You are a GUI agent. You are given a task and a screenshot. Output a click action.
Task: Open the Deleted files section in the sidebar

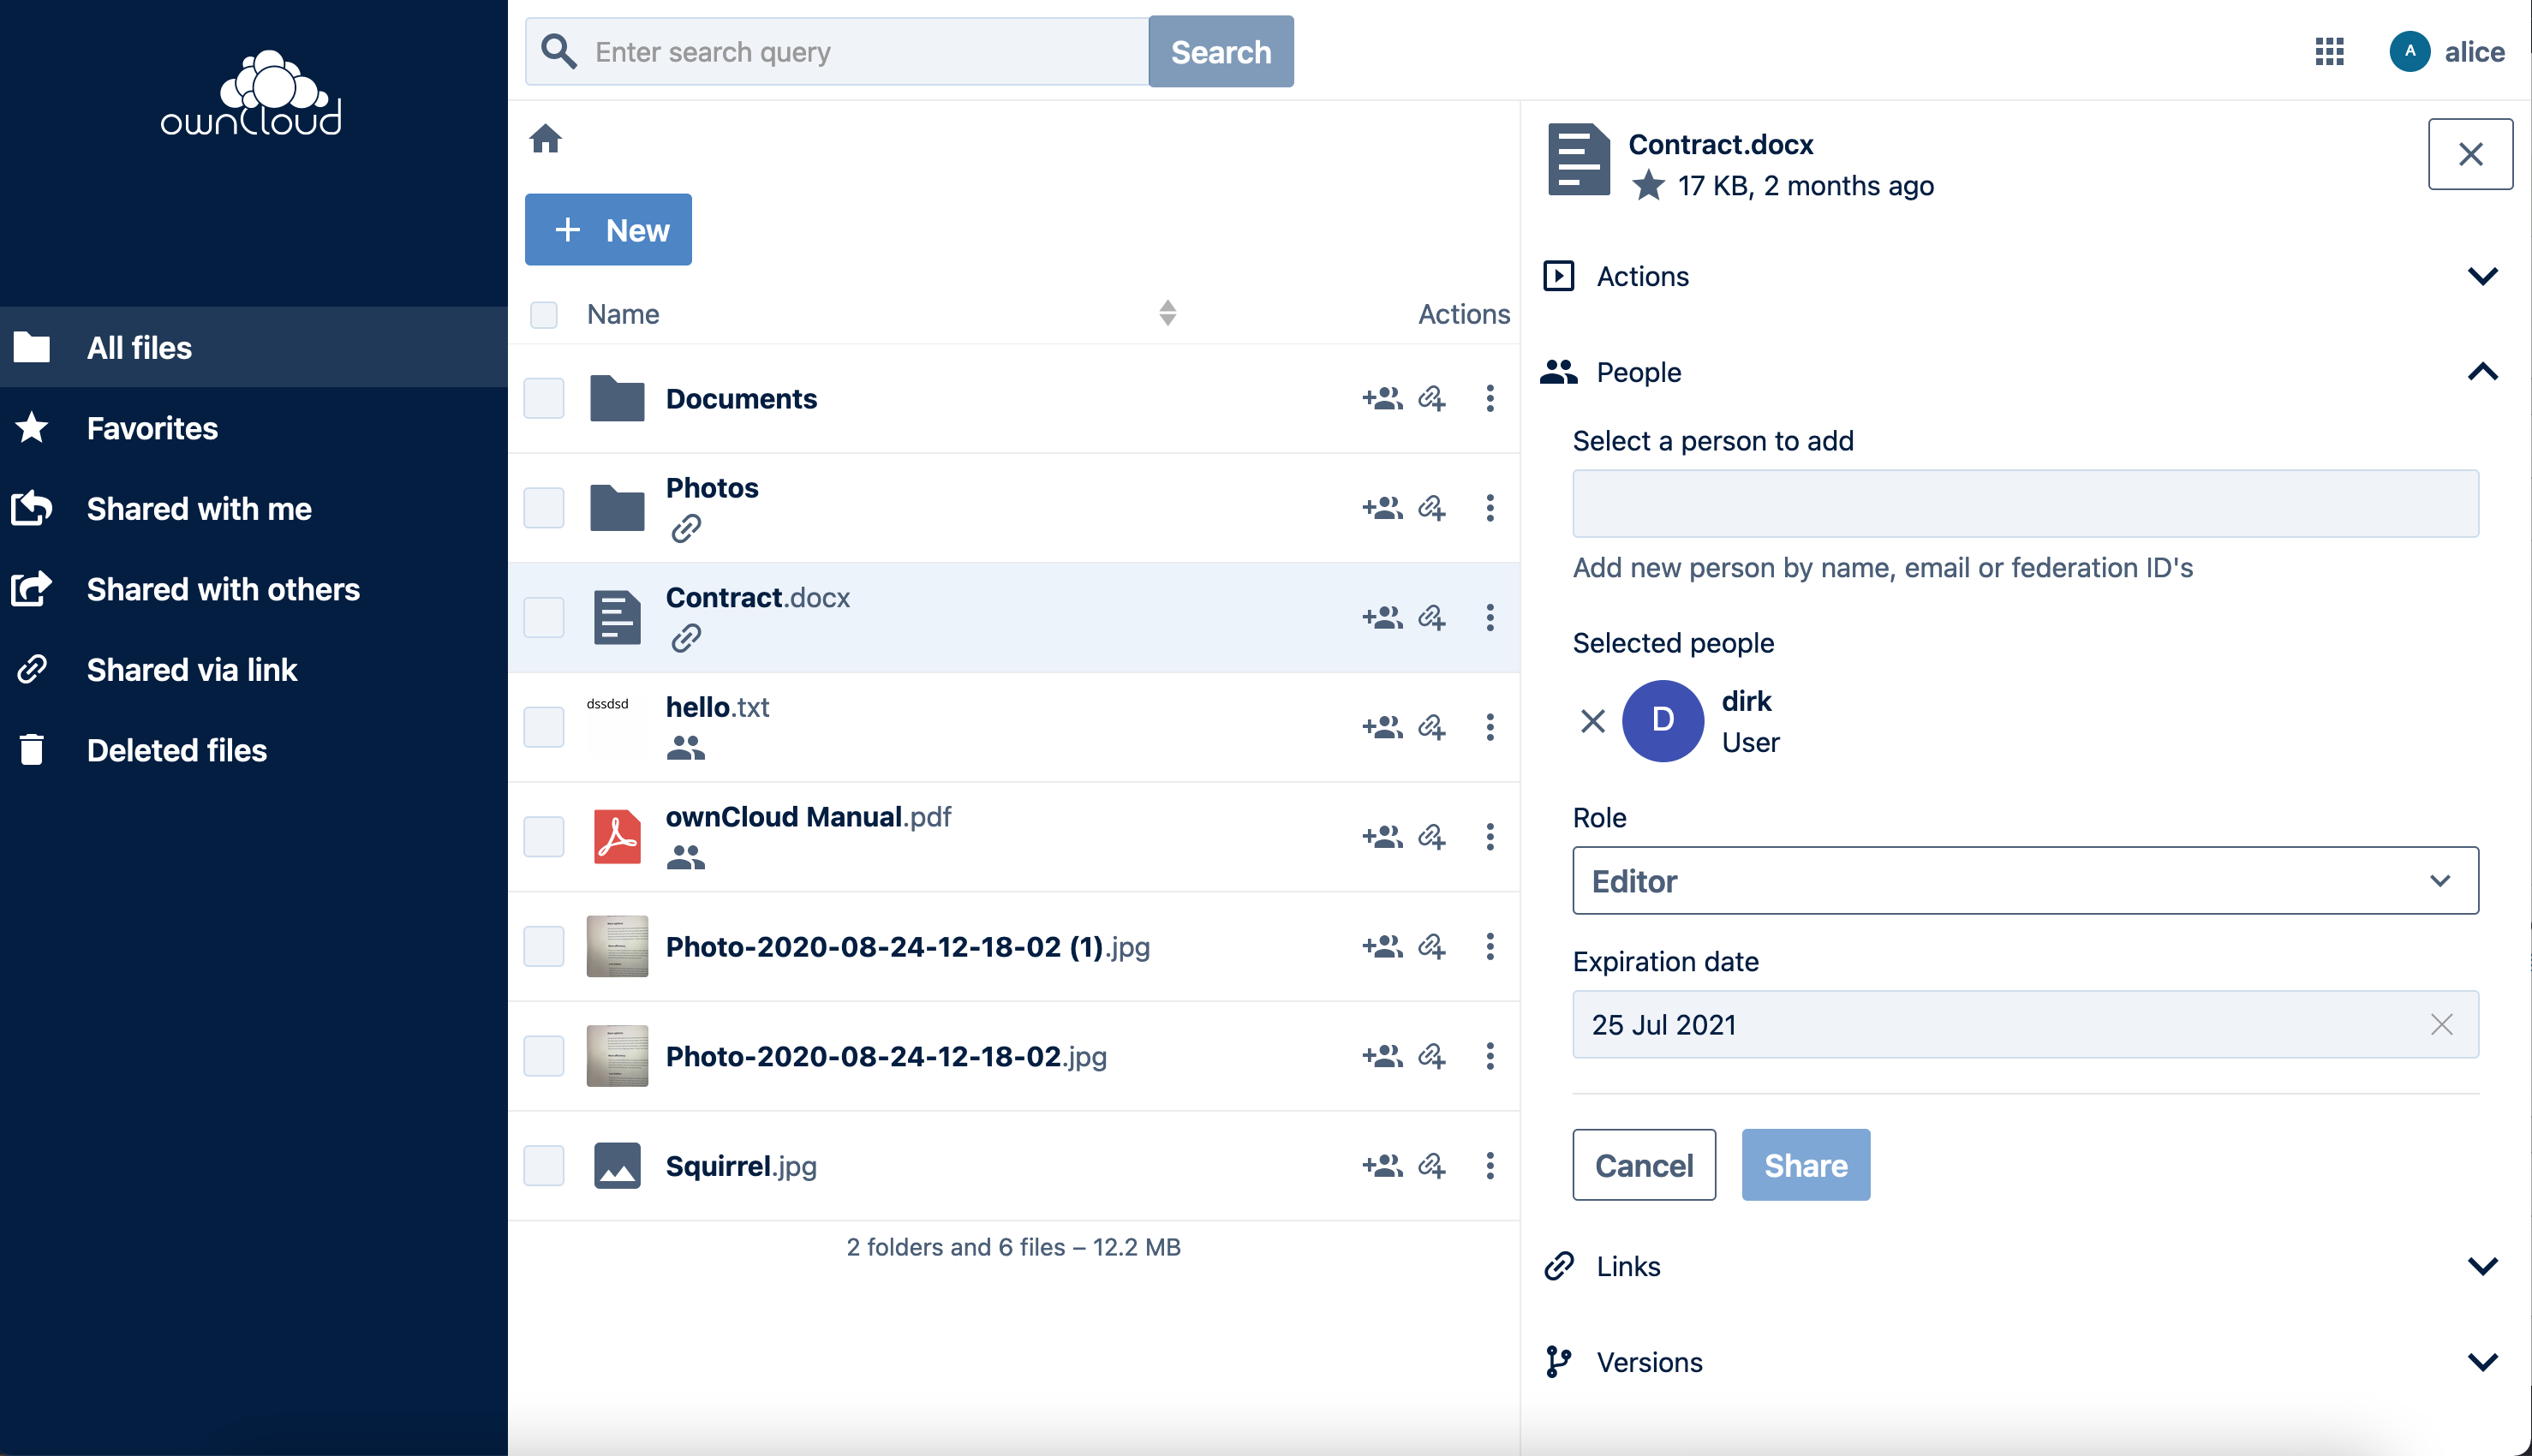[x=177, y=749]
